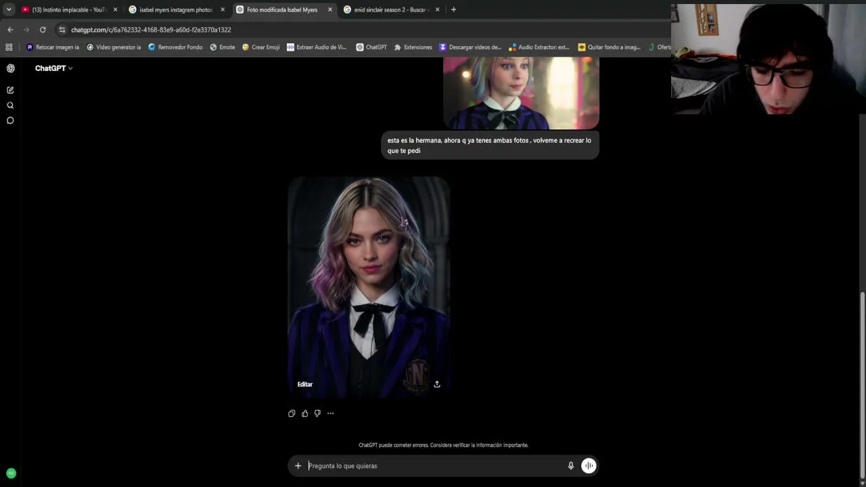Switch to the 'enid sinclair season 2' tab
The width and height of the screenshot is (866, 487).
point(392,9)
